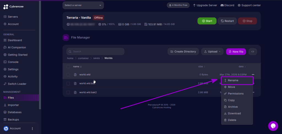Viewport: 282px width, 134px height.
Task: Choose Rename in the context menu
Action: pos(237,80)
